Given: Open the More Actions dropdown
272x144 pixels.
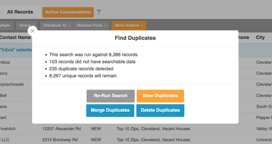Looking at the screenshot, I should pos(129,25).
